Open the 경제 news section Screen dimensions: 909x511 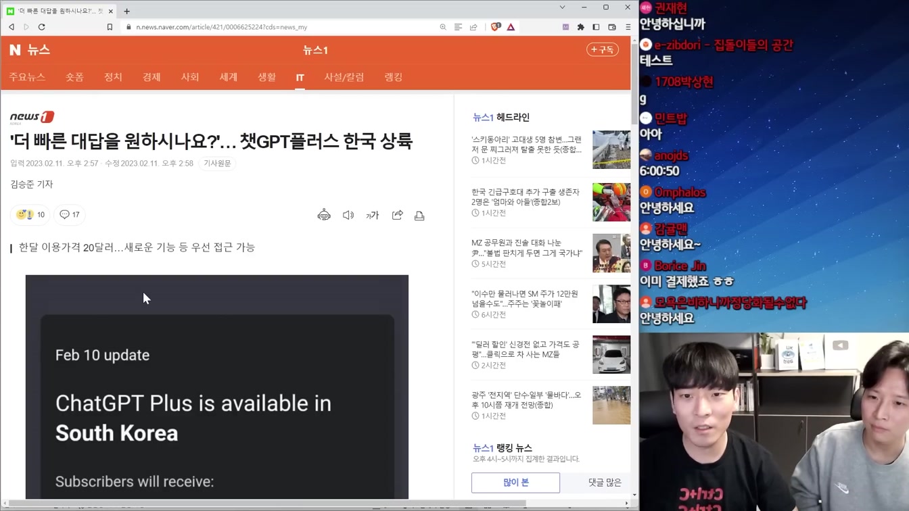(x=151, y=77)
